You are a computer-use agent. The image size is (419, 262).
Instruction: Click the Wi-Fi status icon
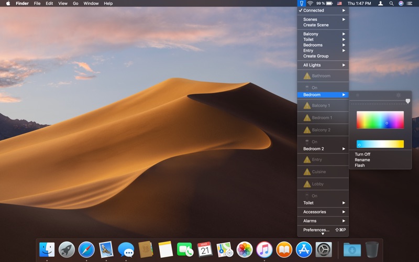[310, 3]
